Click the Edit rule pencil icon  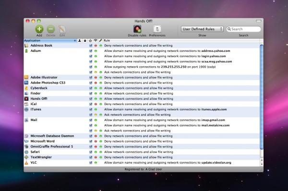point(62,29)
